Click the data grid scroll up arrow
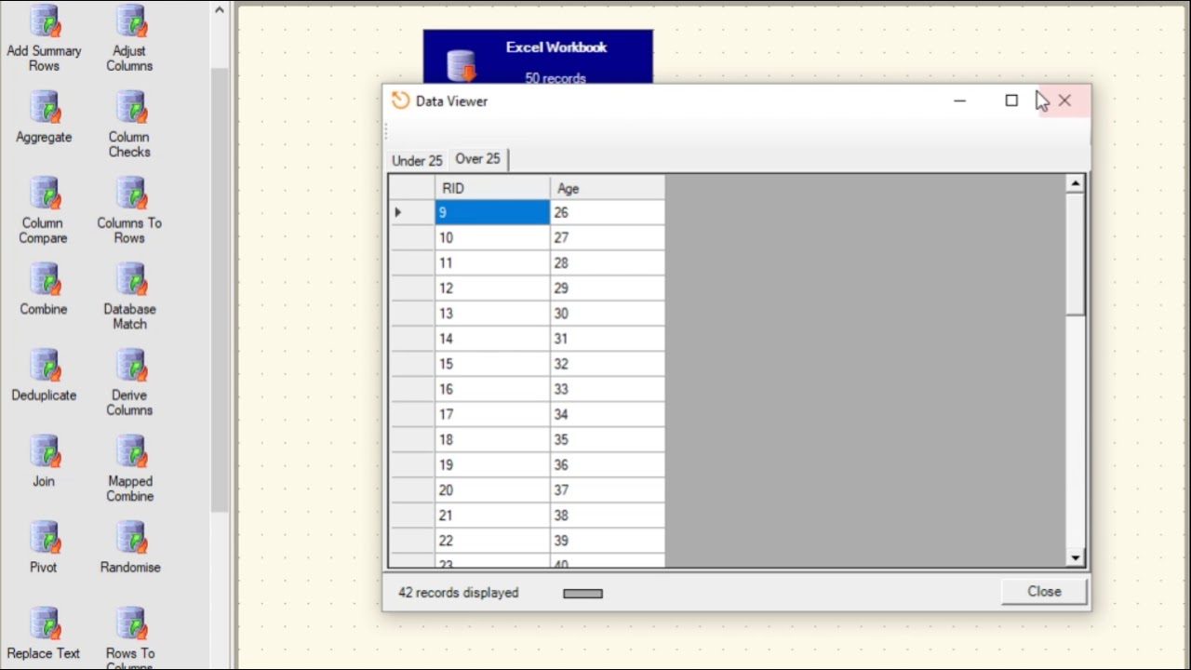Image resolution: width=1191 pixels, height=670 pixels. pyautogui.click(x=1076, y=183)
